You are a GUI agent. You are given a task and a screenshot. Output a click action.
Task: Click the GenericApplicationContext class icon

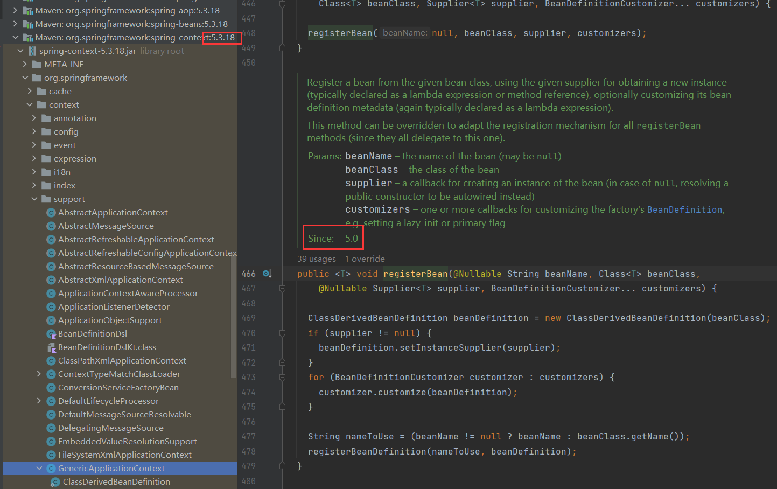51,469
